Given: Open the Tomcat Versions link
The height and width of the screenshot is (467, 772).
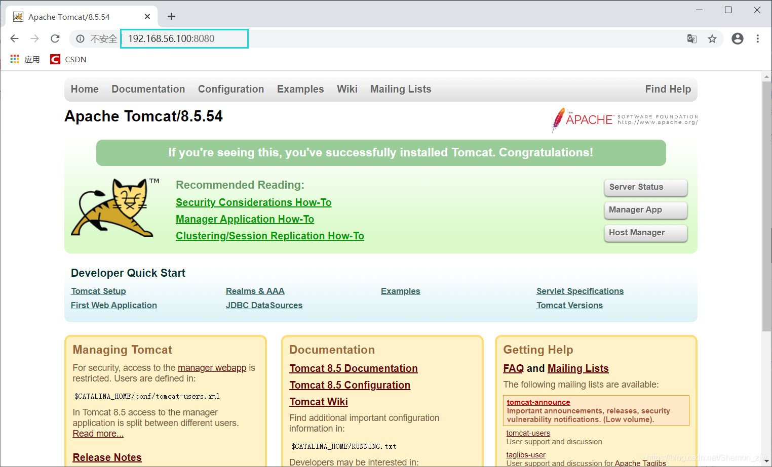Looking at the screenshot, I should point(570,305).
